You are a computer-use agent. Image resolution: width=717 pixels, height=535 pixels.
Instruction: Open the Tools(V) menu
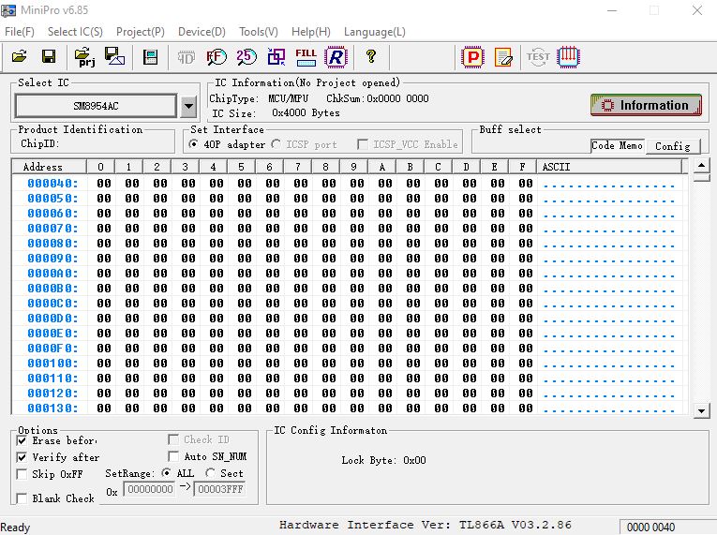point(259,32)
